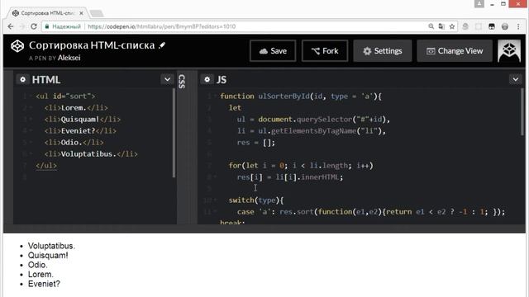Expand HTML editor dropdown chevron
This screenshot has height=297, width=529.
point(167,79)
